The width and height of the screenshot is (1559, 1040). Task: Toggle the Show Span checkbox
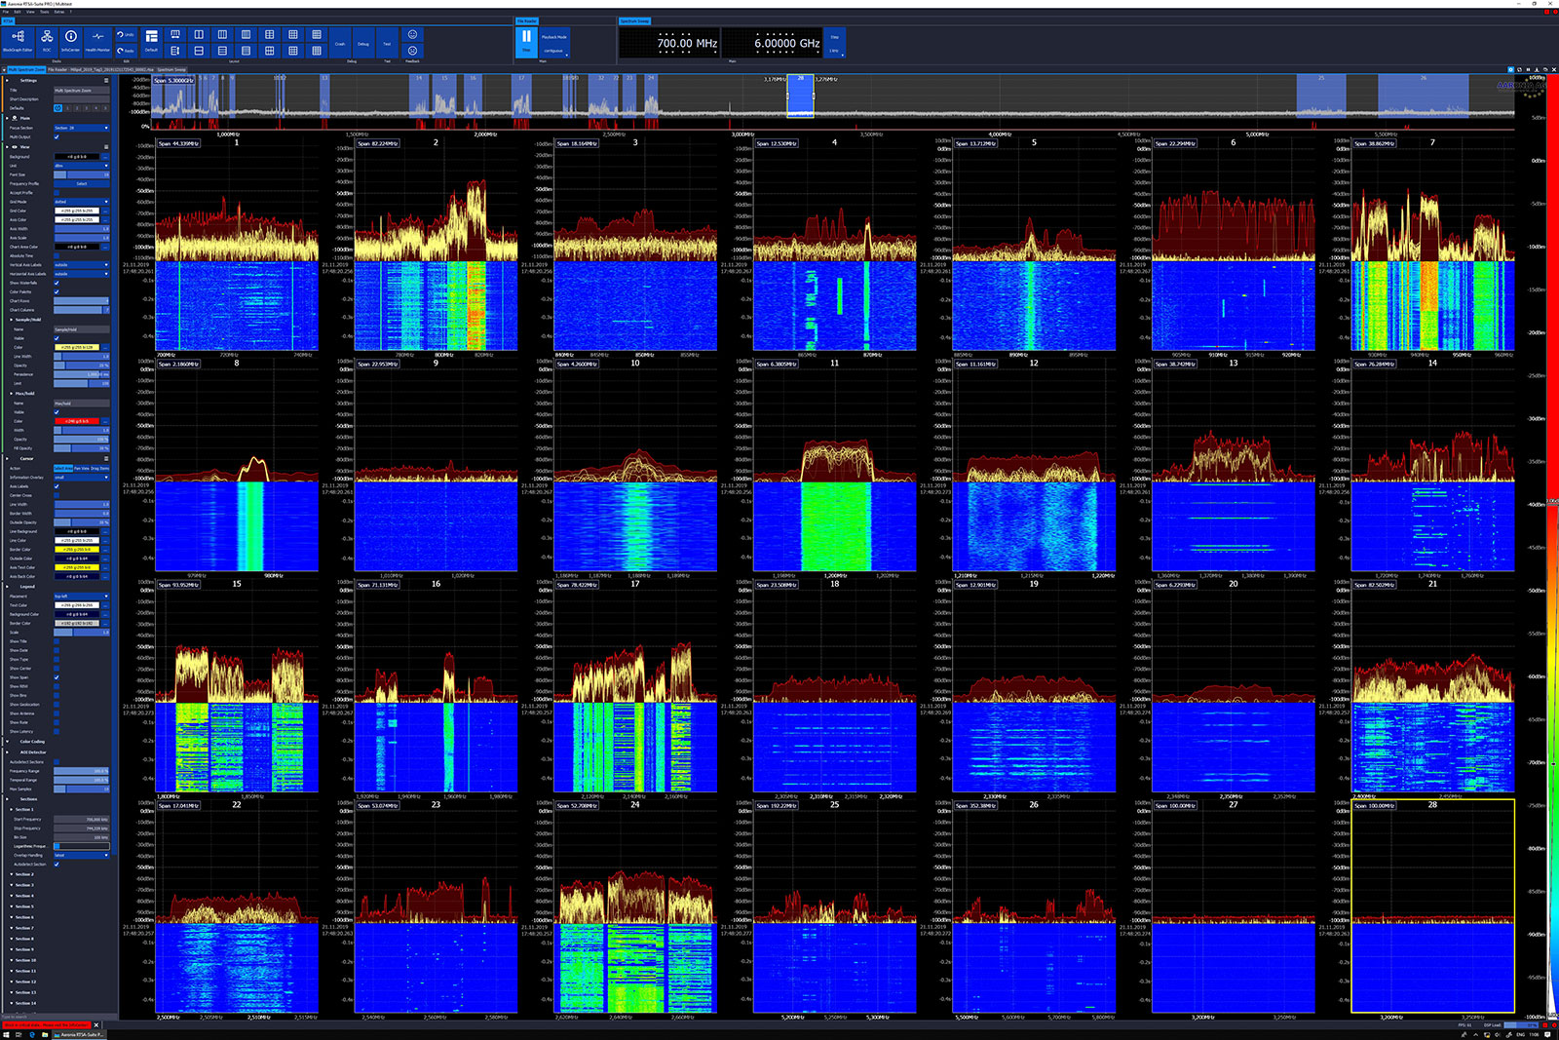[x=57, y=677]
